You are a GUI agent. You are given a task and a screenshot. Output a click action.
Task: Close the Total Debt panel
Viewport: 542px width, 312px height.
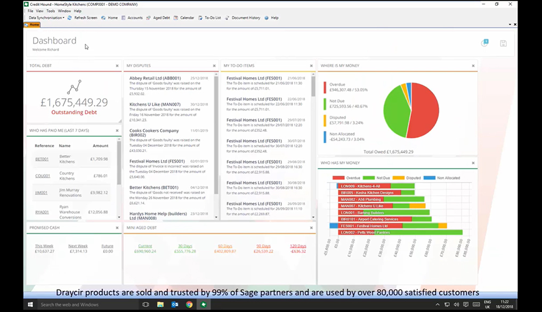tap(117, 66)
